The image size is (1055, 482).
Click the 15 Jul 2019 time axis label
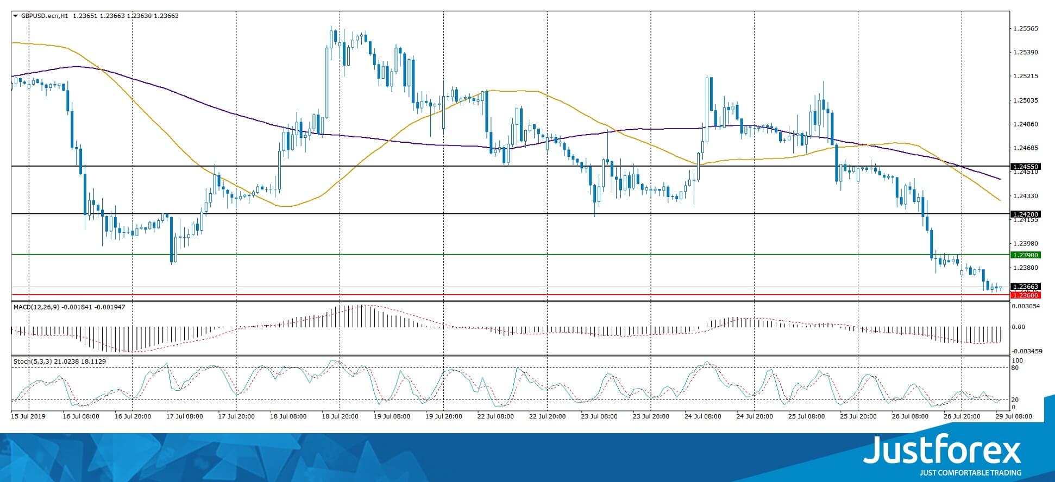click(29, 416)
